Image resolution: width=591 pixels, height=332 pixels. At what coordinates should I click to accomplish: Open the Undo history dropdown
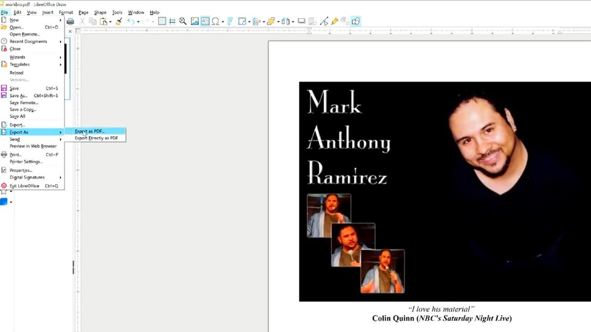[x=138, y=21]
